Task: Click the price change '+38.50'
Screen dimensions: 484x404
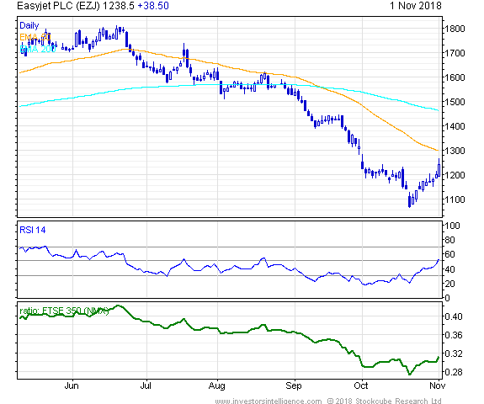Action: click(x=153, y=6)
